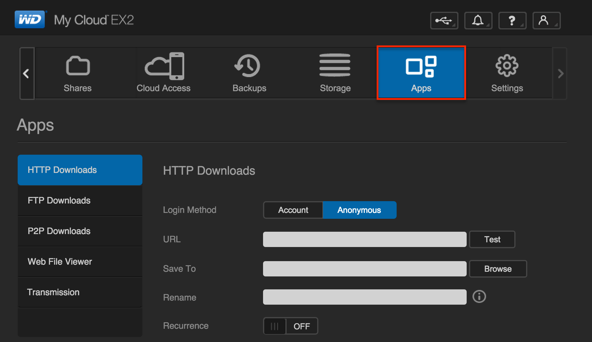Image resolution: width=592 pixels, height=342 pixels.
Task: Click the URL input field
Action: (365, 239)
